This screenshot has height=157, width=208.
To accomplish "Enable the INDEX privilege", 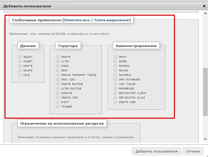I will [x=58, y=66].
